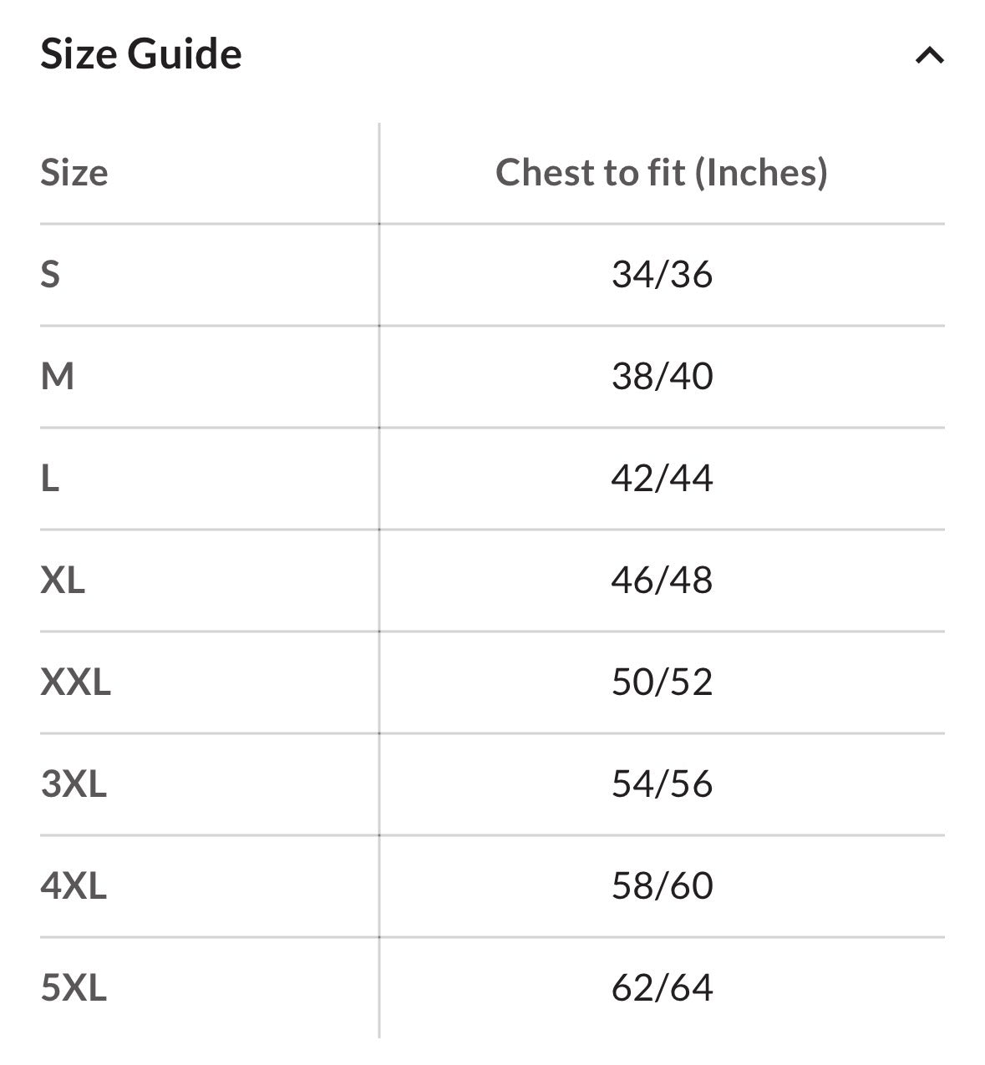Screen dimensions: 985x1065
Task: Select the 4XL size row label
Action: (x=74, y=886)
